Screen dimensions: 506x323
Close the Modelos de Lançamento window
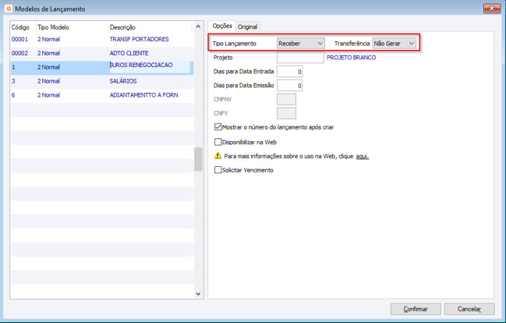(x=492, y=8)
